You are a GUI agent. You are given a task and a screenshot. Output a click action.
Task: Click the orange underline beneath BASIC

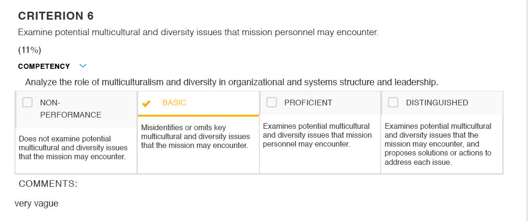click(198, 115)
